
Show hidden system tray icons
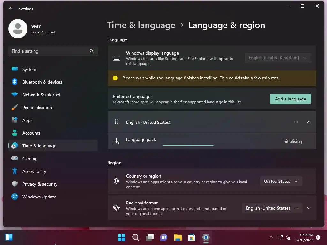click(271, 237)
